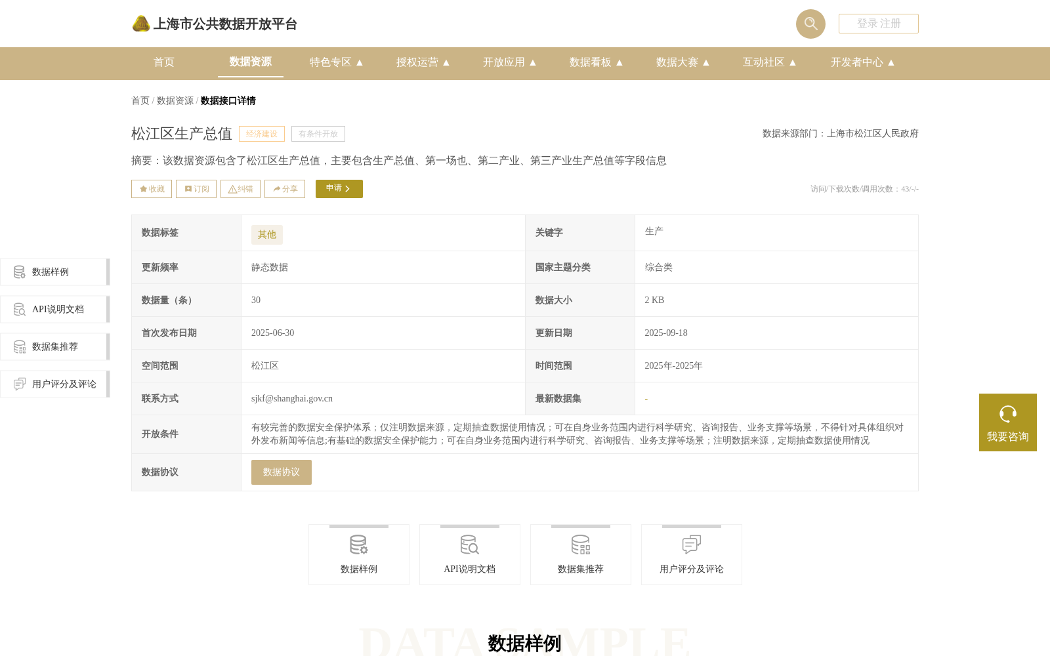The width and height of the screenshot is (1050, 656).
Task: Click the 申请 apply button
Action: 339,189
